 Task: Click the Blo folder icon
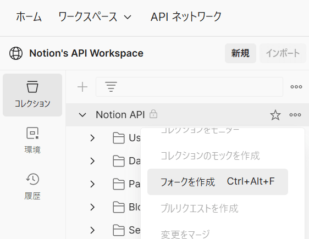click(x=119, y=207)
